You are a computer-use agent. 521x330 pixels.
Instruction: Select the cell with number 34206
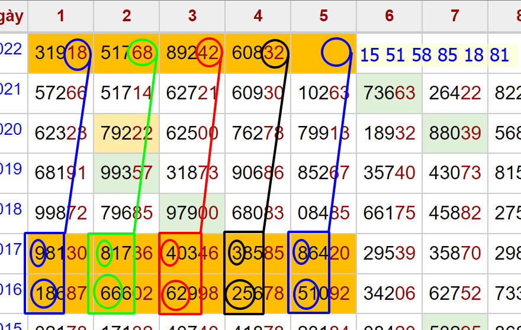[x=390, y=293]
